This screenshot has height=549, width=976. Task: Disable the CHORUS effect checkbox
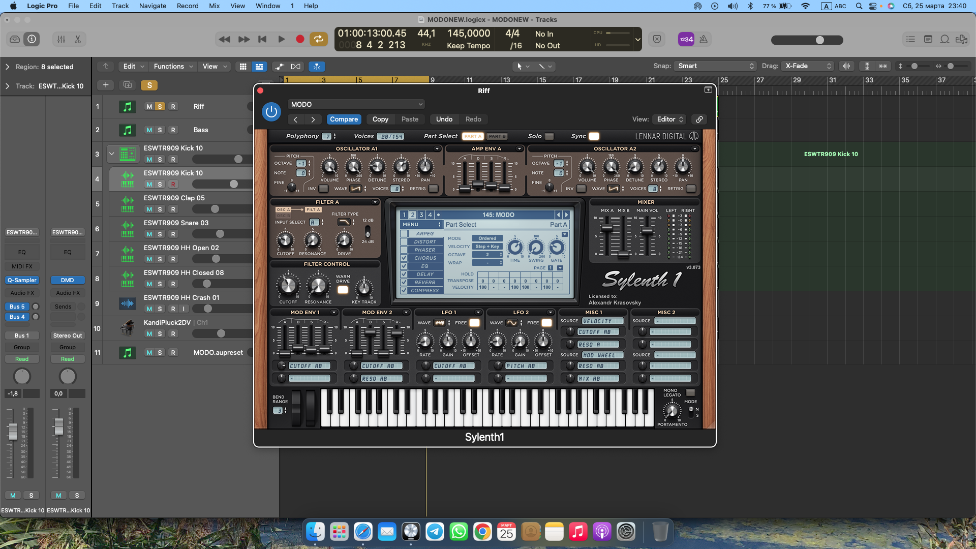404,258
